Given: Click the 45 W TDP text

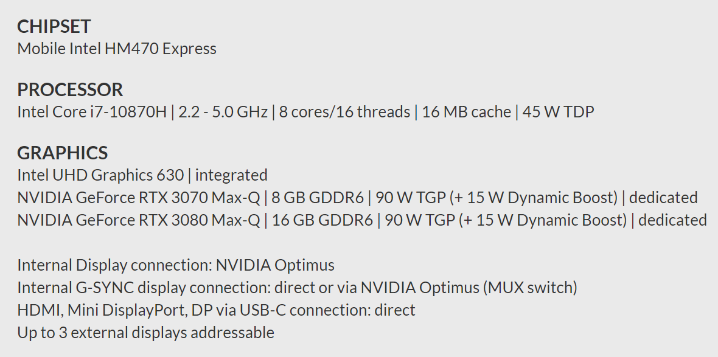Looking at the screenshot, I should click(x=558, y=112).
